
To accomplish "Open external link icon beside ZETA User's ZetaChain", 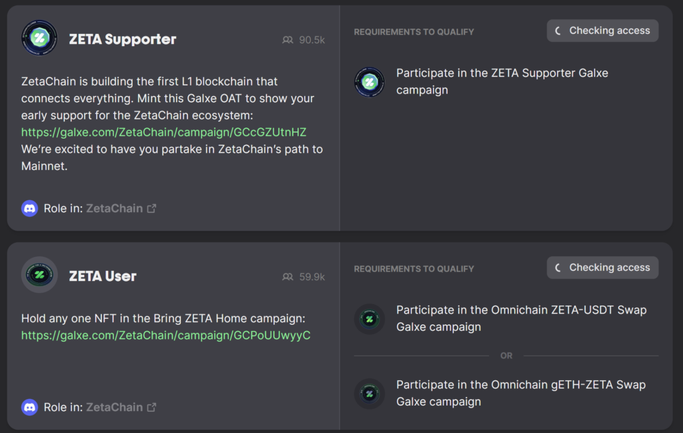I will point(151,407).
